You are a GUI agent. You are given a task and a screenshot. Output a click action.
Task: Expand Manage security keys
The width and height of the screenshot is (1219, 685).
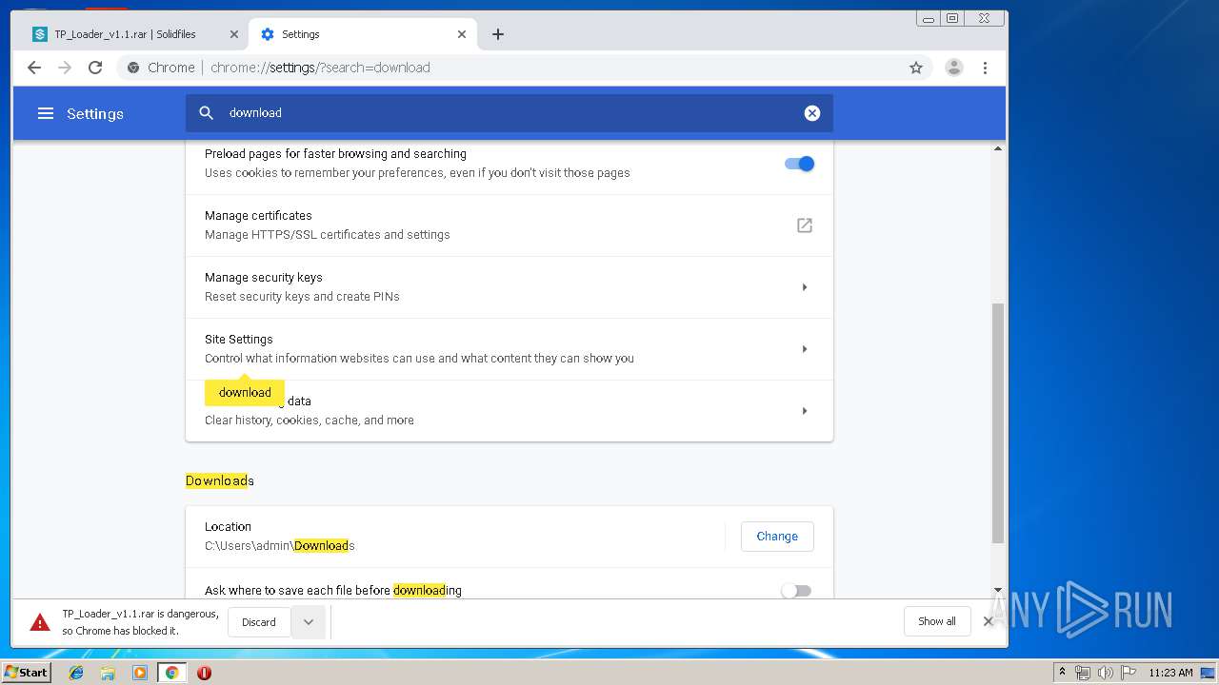coord(805,287)
